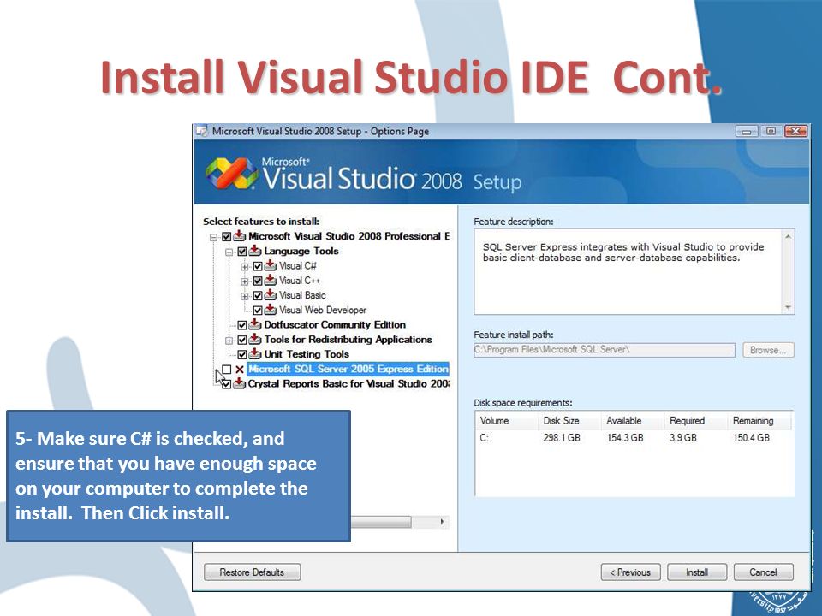Click right arrow of feature tree scrollbar

click(442, 522)
